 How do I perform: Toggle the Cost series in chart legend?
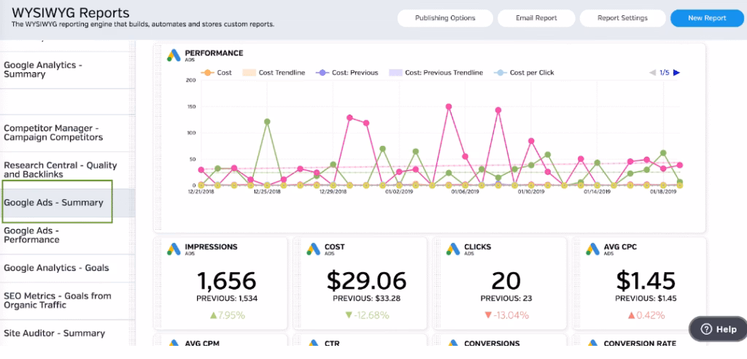[x=217, y=73]
